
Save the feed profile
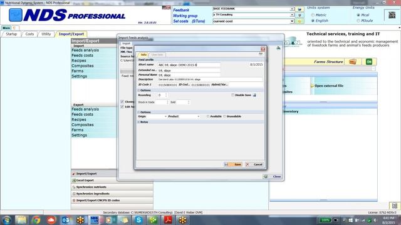[232, 164]
